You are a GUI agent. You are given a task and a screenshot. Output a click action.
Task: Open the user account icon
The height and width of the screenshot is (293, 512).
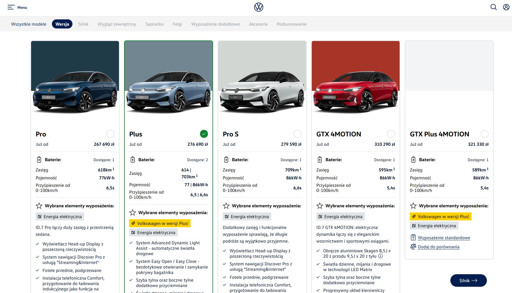click(x=506, y=7)
